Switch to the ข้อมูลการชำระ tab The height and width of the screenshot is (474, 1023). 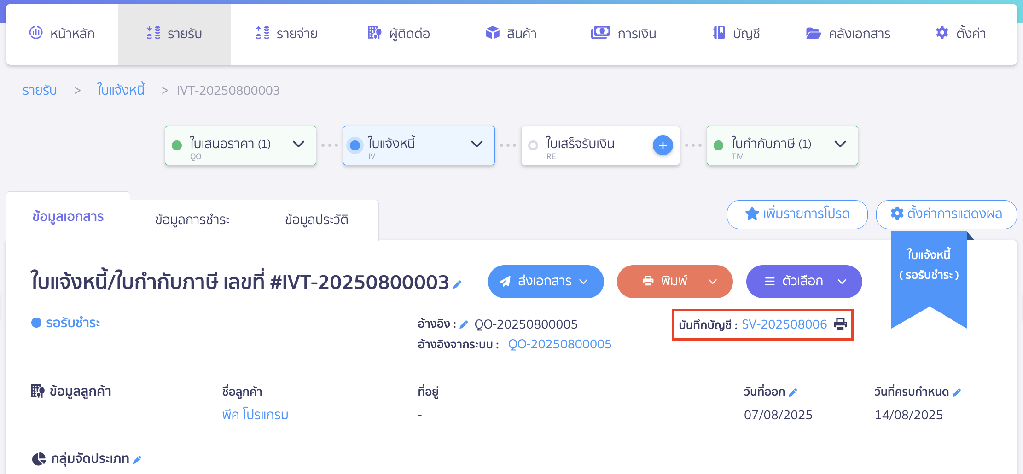192,220
